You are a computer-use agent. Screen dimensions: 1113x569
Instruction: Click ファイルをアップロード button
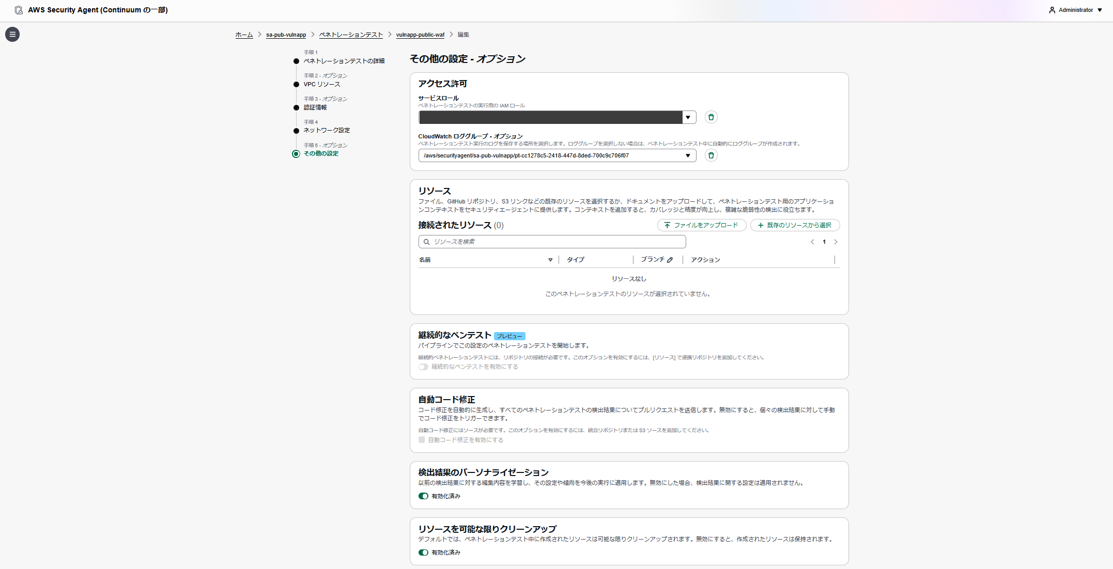tap(702, 225)
